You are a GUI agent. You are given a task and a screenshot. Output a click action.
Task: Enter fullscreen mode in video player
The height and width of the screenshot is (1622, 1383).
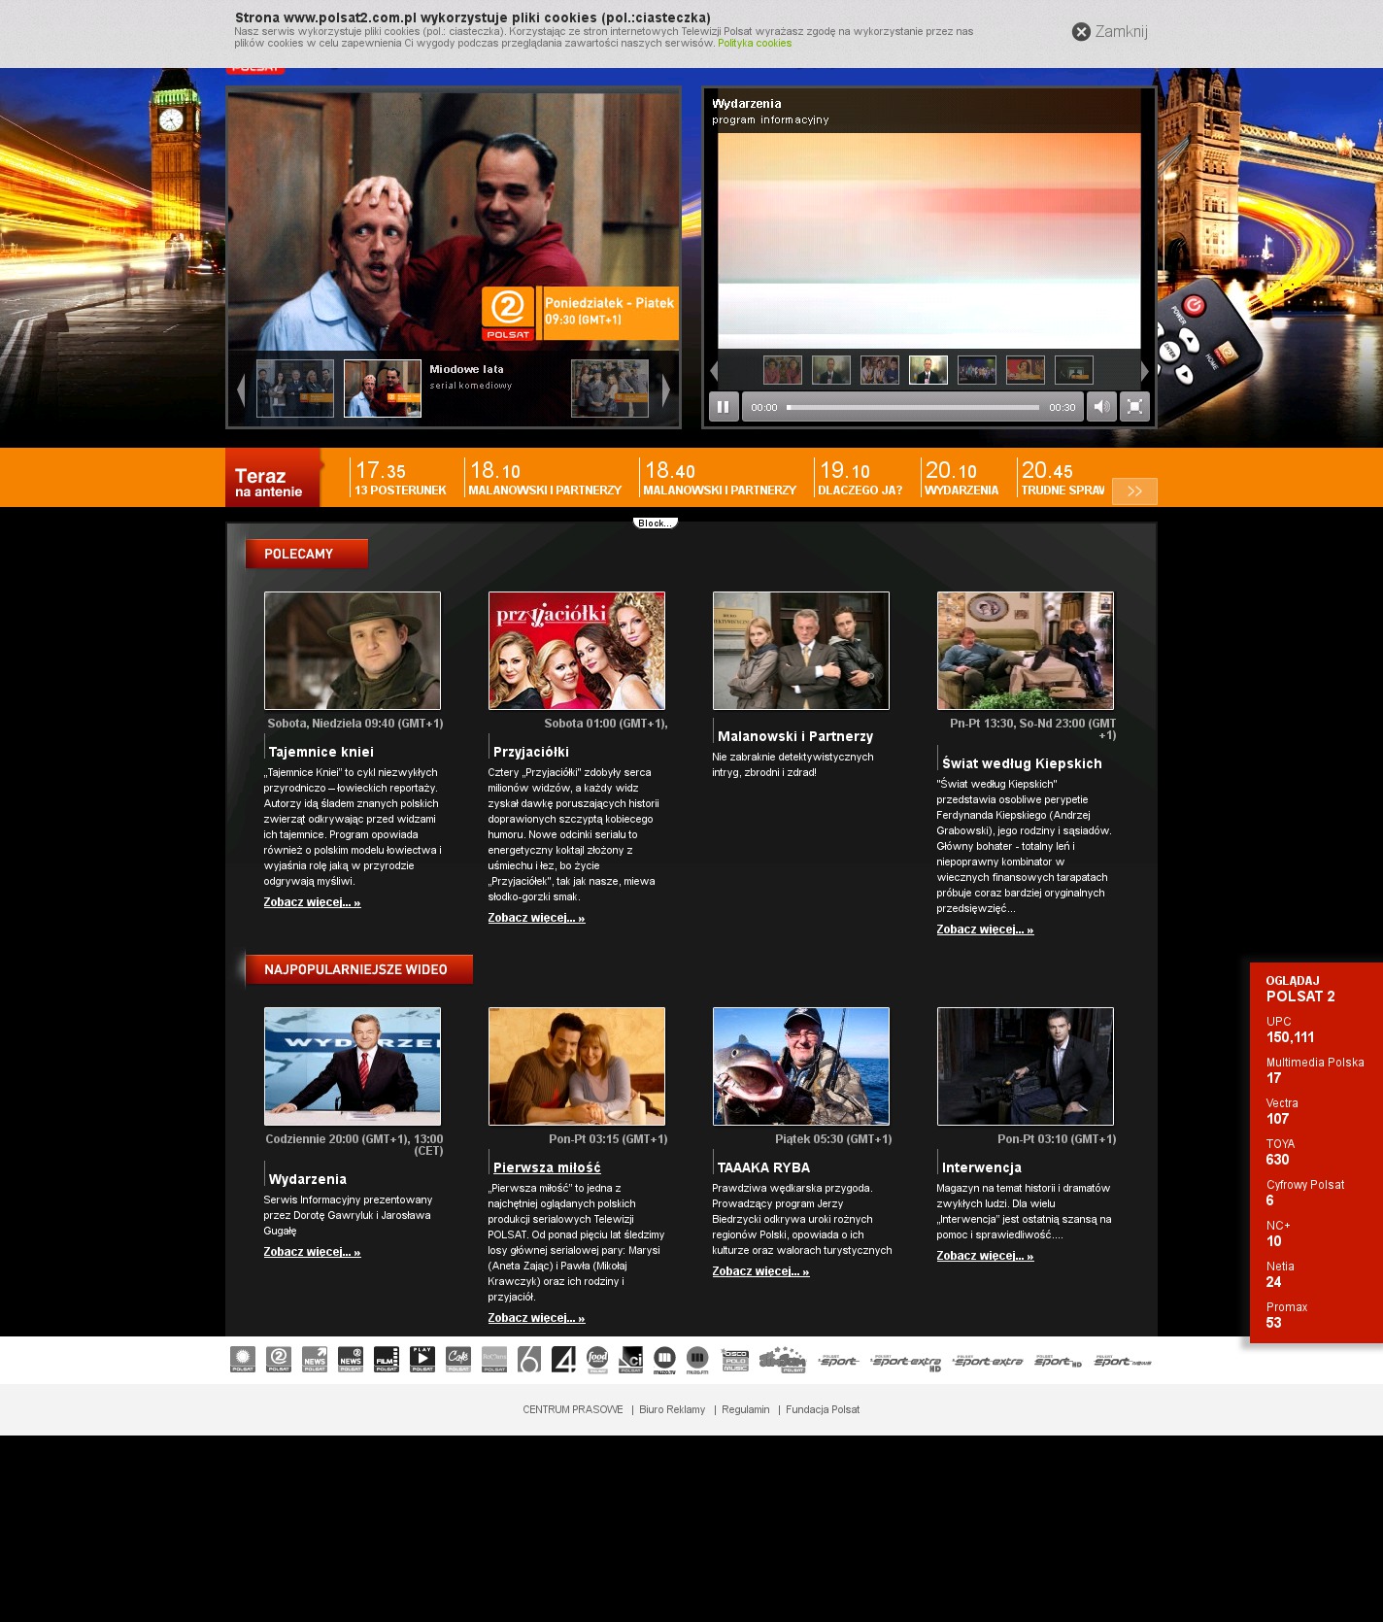(x=1134, y=407)
